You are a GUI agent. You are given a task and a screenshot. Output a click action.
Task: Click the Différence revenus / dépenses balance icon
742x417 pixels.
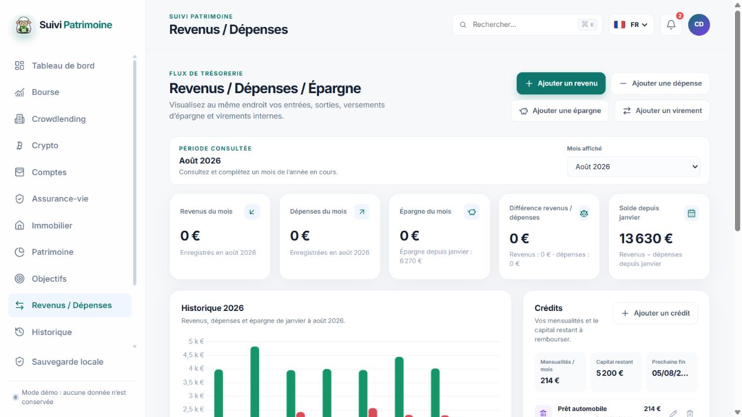pos(584,213)
